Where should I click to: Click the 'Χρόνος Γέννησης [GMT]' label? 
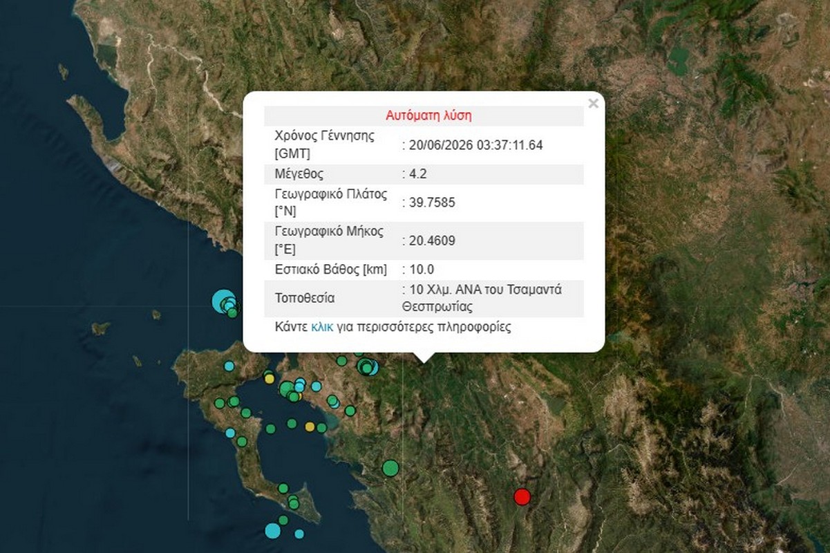pos(325,144)
